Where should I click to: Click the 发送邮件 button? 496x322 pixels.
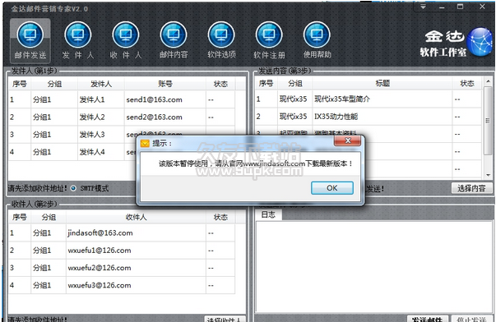coord(427,319)
